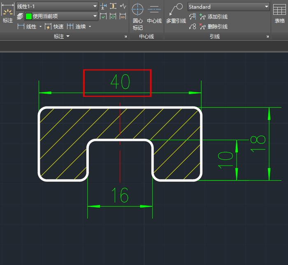Open the 使用当前项 layer dropdown
This screenshot has width=288, height=265.
[95, 16]
